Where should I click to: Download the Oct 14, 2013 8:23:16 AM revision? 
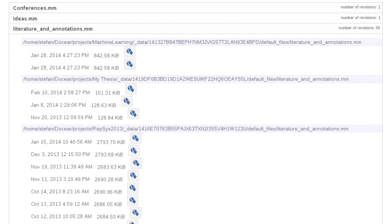(x=132, y=188)
